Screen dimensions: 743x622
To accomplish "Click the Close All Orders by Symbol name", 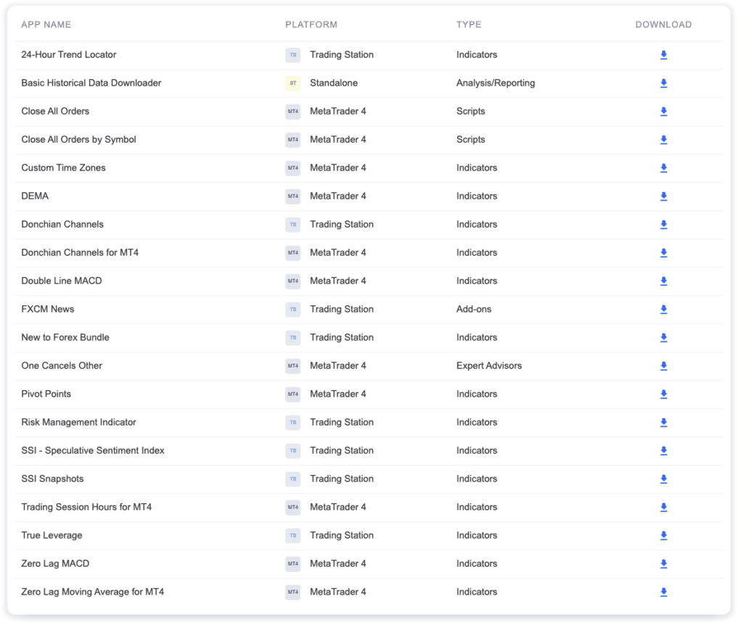I will [x=78, y=140].
